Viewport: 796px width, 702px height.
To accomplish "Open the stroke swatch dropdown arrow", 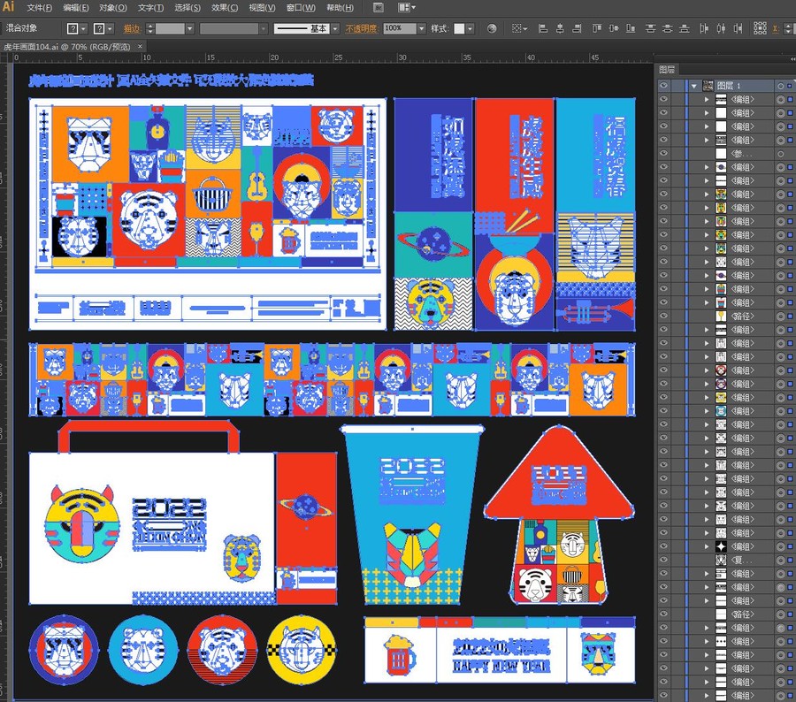I will pos(111,29).
